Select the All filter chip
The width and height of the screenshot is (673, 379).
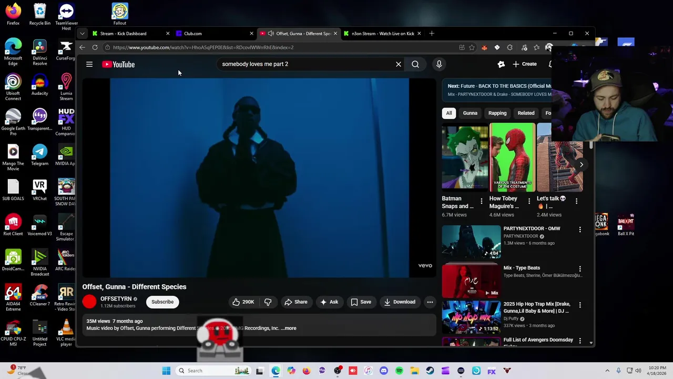449,113
